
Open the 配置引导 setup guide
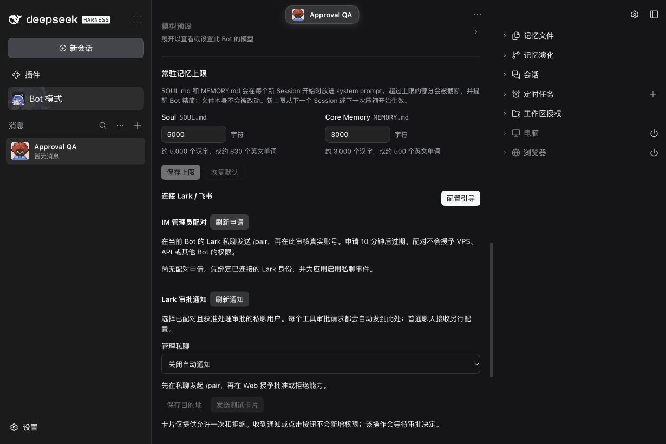point(461,198)
